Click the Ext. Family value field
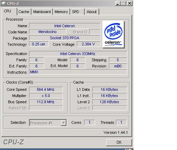 coord(36,66)
